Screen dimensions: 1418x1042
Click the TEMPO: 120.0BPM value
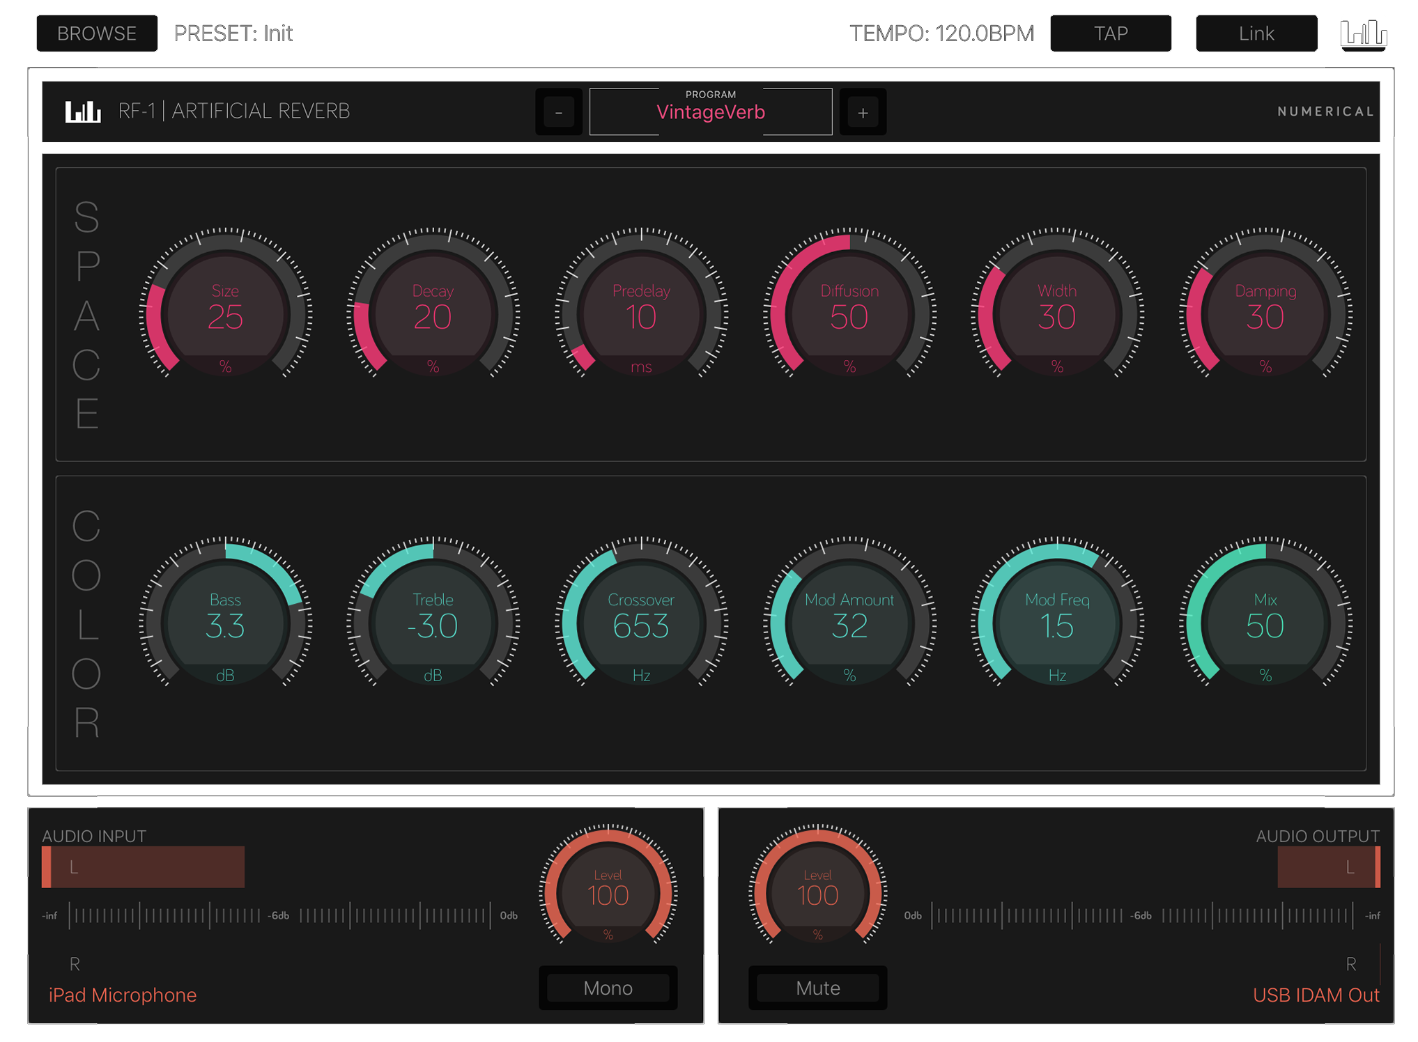tap(941, 33)
